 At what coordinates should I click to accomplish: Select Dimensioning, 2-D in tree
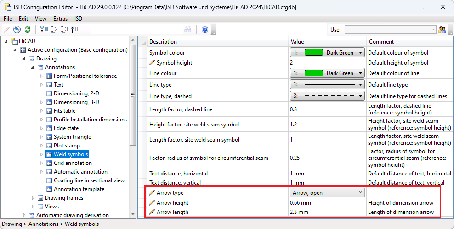[x=76, y=93]
